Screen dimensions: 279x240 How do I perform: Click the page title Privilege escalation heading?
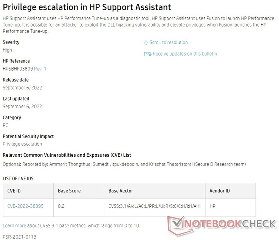87,7
